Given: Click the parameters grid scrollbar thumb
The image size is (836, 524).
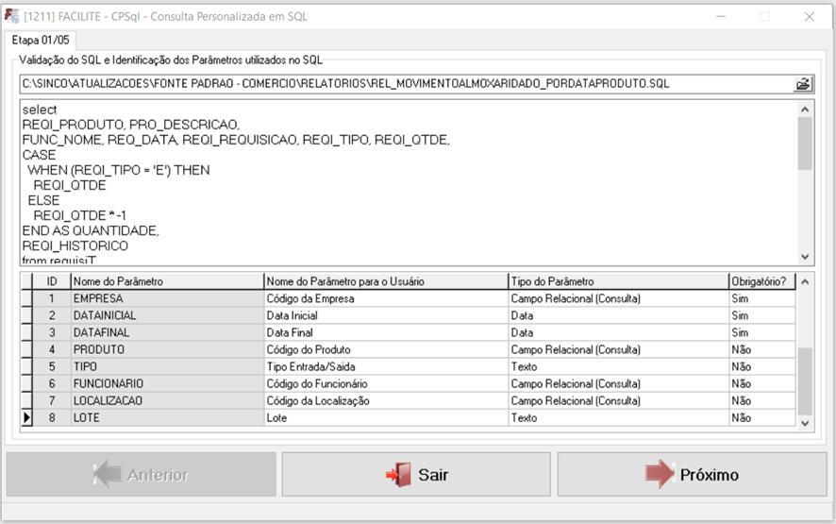Looking at the screenshot, I should [x=805, y=381].
